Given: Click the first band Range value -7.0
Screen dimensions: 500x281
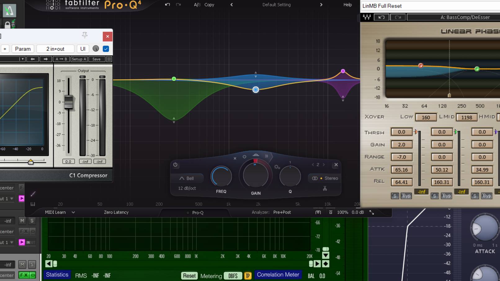Looking at the screenshot, I should [x=401, y=157].
